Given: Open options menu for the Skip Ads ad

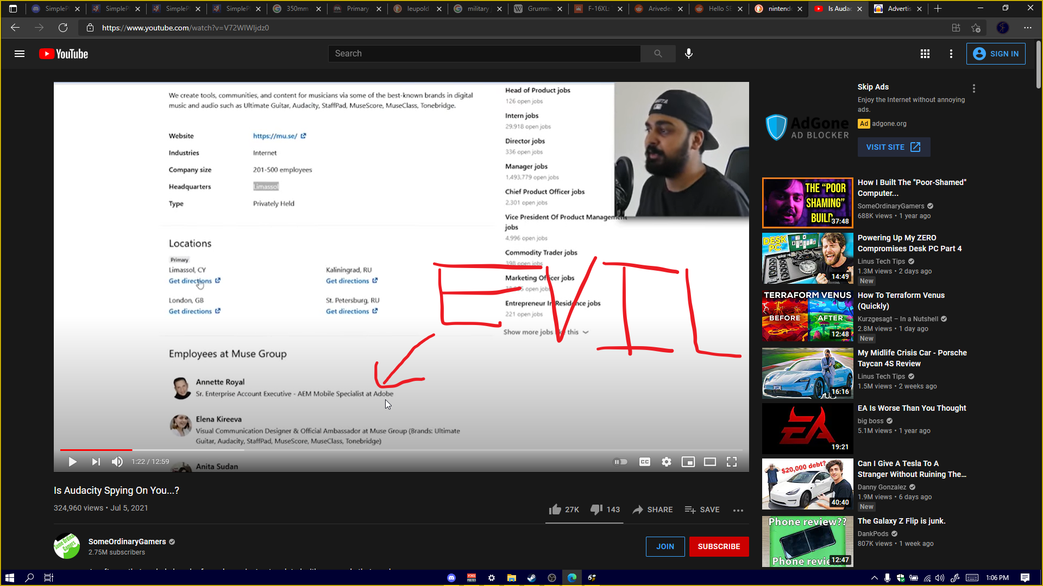Looking at the screenshot, I should tap(974, 88).
